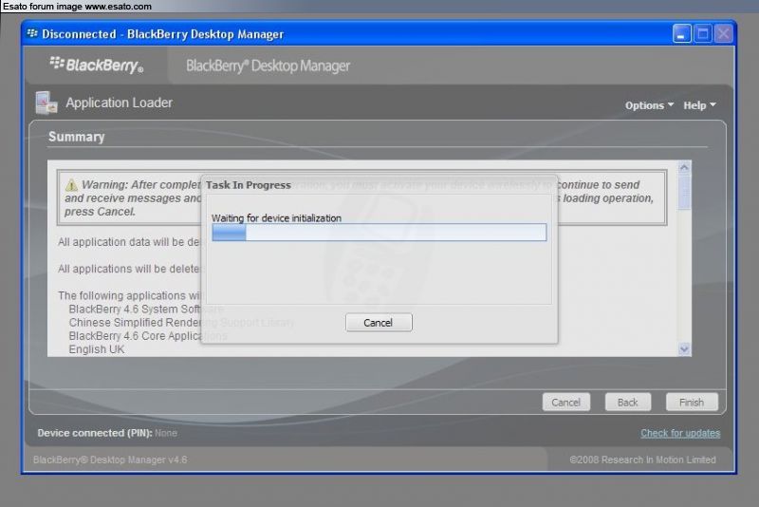This screenshot has width=759, height=507.
Task: Select the English UK list entry
Action: (x=97, y=349)
